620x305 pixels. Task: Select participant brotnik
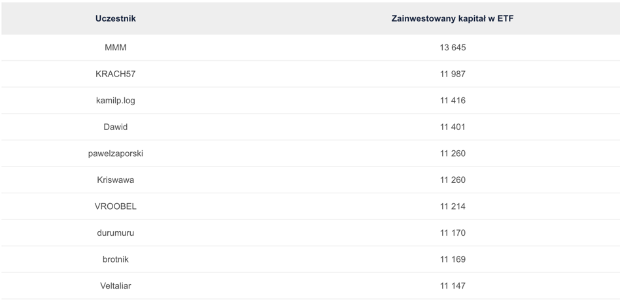(115, 259)
